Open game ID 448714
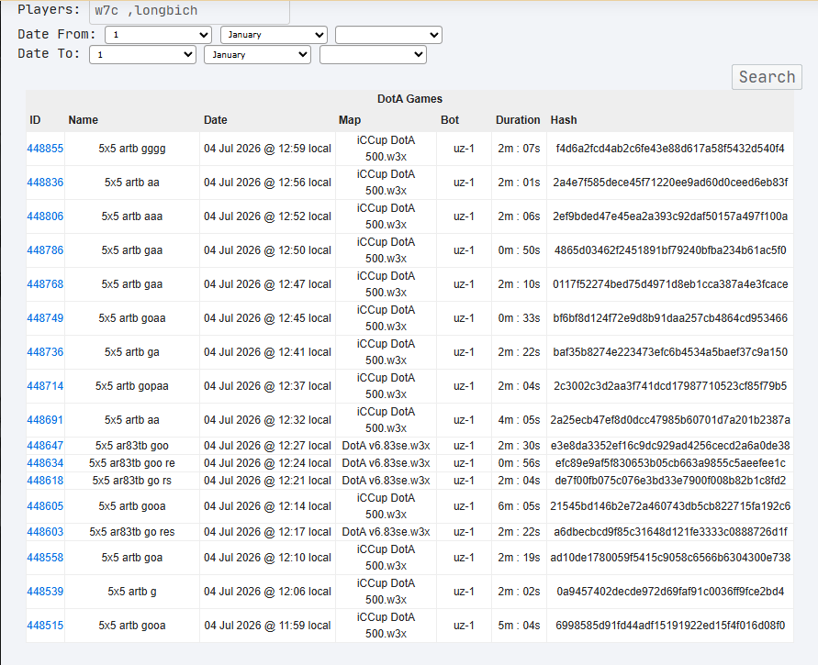Screen dimensions: 818x665 pyautogui.click(x=45, y=386)
